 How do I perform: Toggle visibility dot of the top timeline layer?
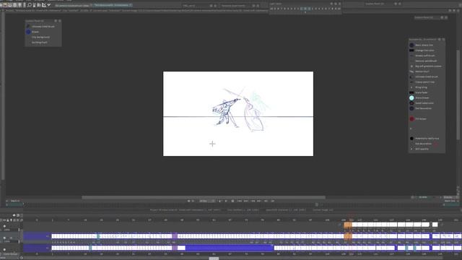pos(4,226)
